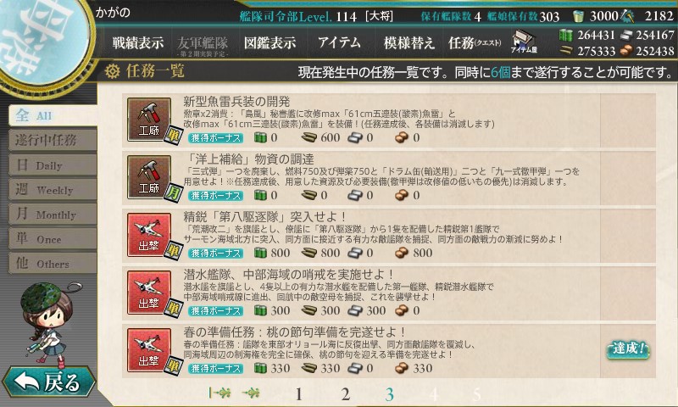Open 模様替え furniture menu
Screen dimensions: 678x407
pos(408,42)
